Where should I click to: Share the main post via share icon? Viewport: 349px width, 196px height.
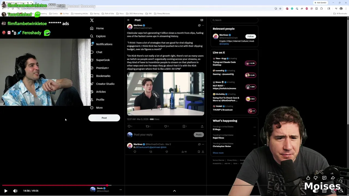click(202, 126)
